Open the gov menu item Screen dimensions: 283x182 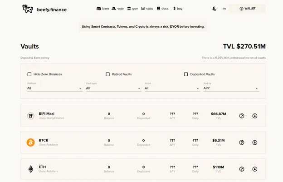pos(132,9)
